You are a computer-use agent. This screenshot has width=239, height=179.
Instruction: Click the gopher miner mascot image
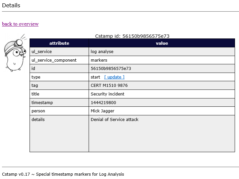(x=15, y=53)
